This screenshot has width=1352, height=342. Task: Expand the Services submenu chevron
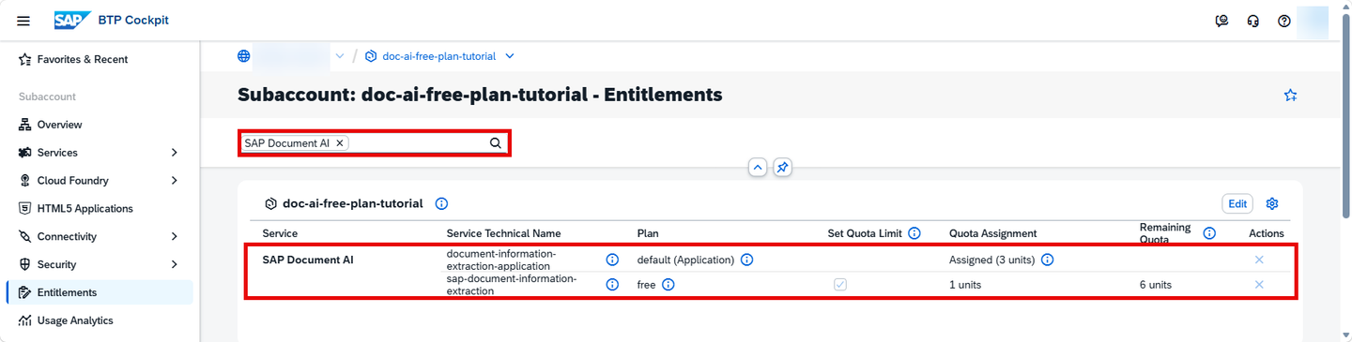[175, 153]
